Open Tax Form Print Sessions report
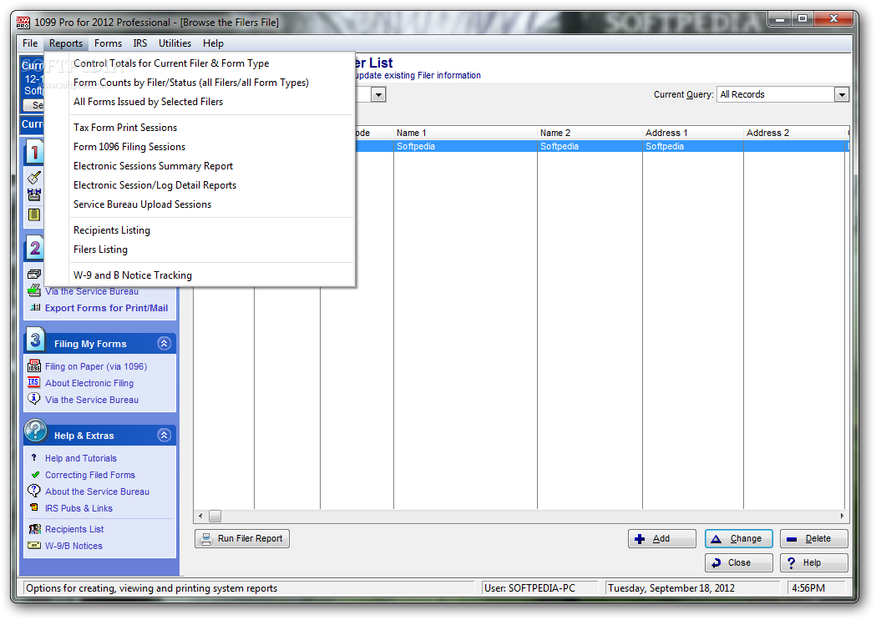876x620 pixels. click(x=200, y=127)
